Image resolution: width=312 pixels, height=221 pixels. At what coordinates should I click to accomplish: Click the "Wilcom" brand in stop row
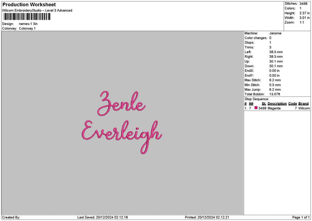pos(304,108)
